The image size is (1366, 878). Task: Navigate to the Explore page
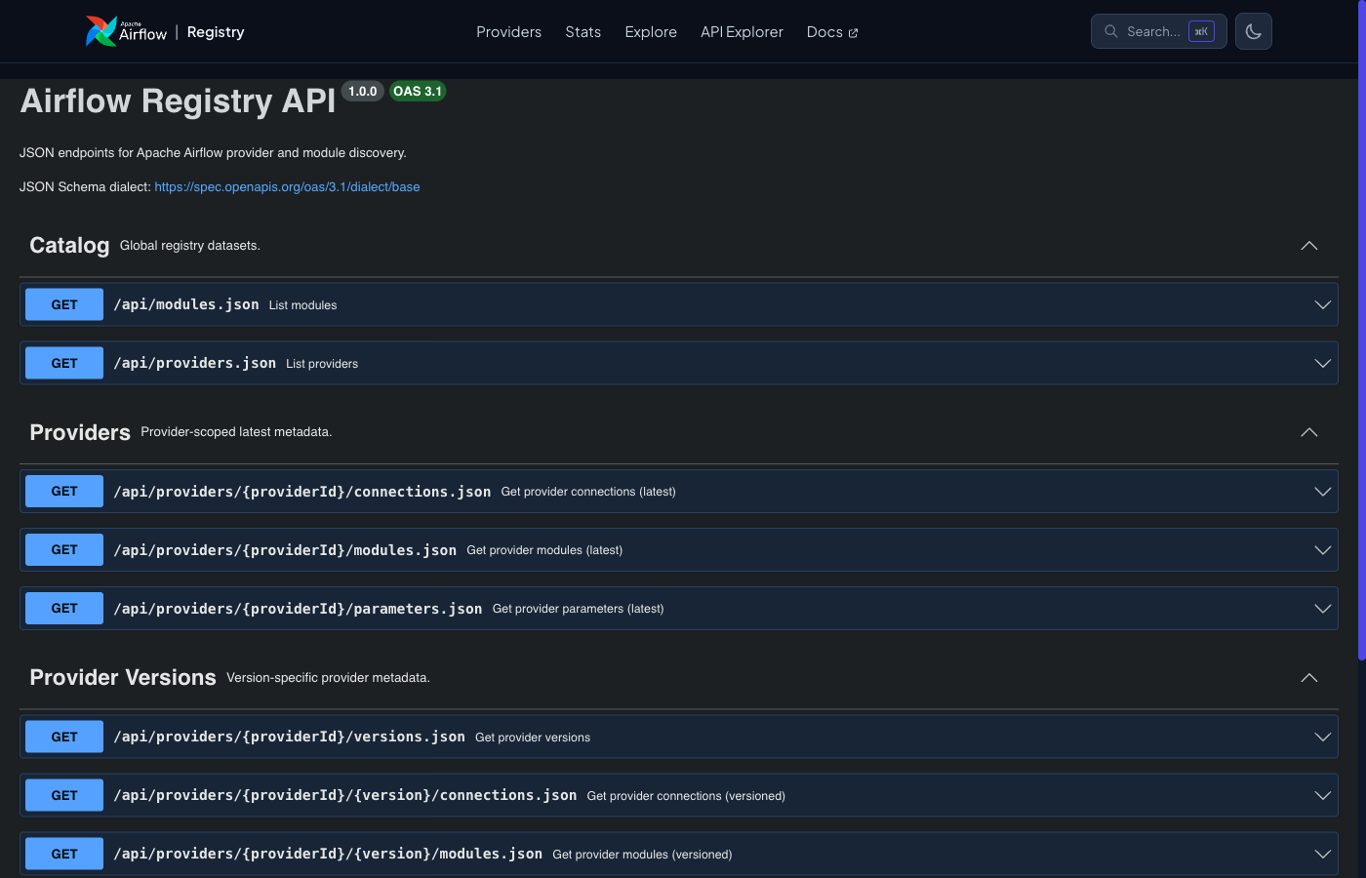click(x=650, y=31)
